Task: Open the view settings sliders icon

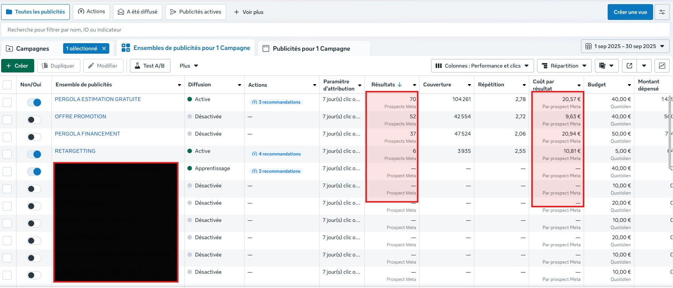Action: 662,12
